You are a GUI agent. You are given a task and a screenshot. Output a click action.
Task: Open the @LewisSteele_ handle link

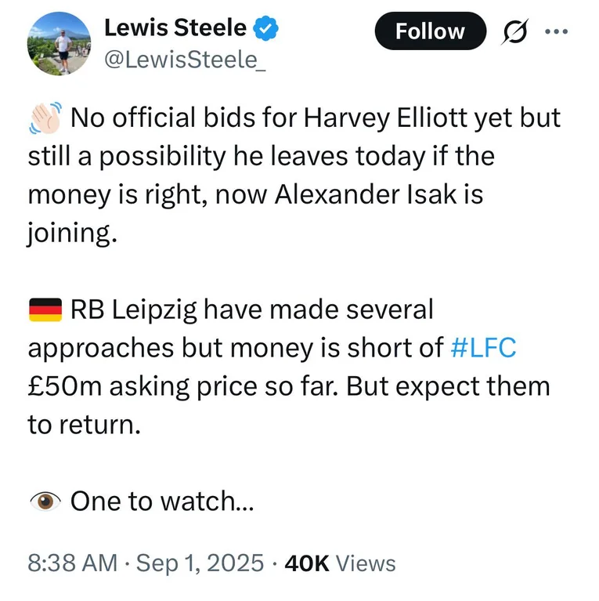point(185,60)
